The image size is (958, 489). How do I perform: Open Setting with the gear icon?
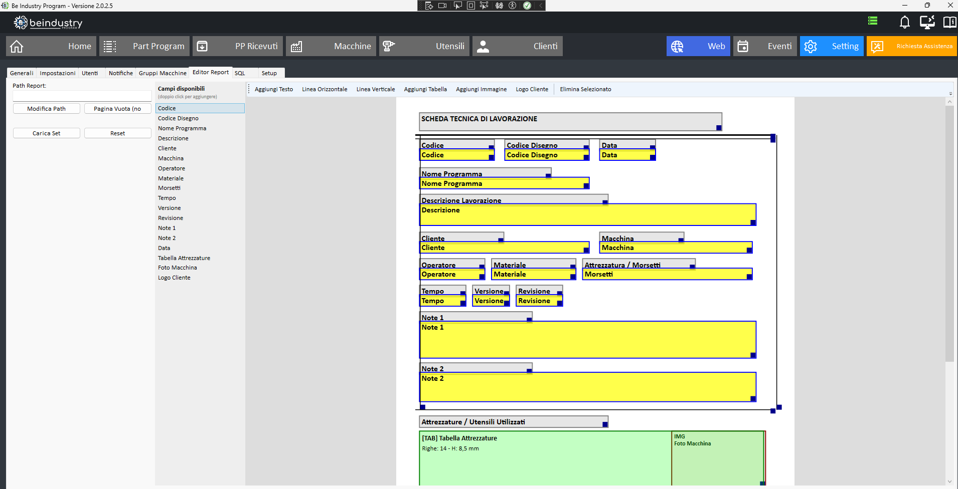[x=832, y=46]
